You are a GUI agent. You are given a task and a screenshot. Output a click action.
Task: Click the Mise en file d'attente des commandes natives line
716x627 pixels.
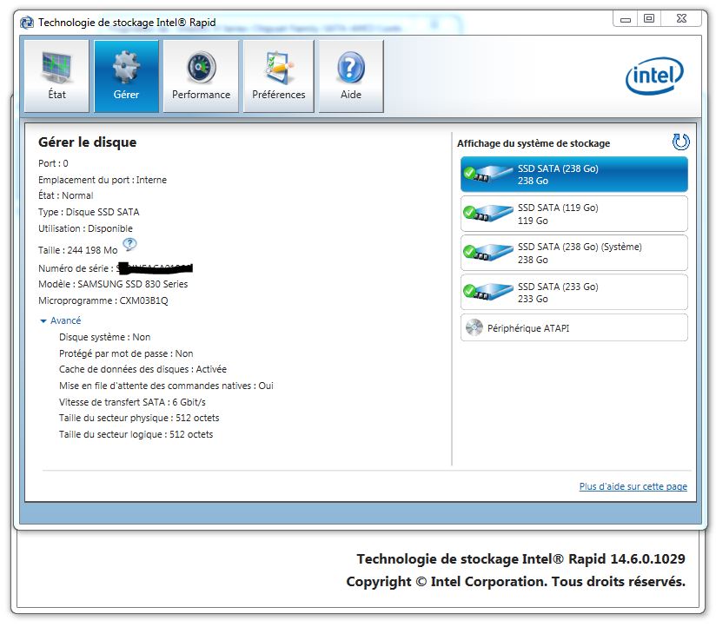166,386
